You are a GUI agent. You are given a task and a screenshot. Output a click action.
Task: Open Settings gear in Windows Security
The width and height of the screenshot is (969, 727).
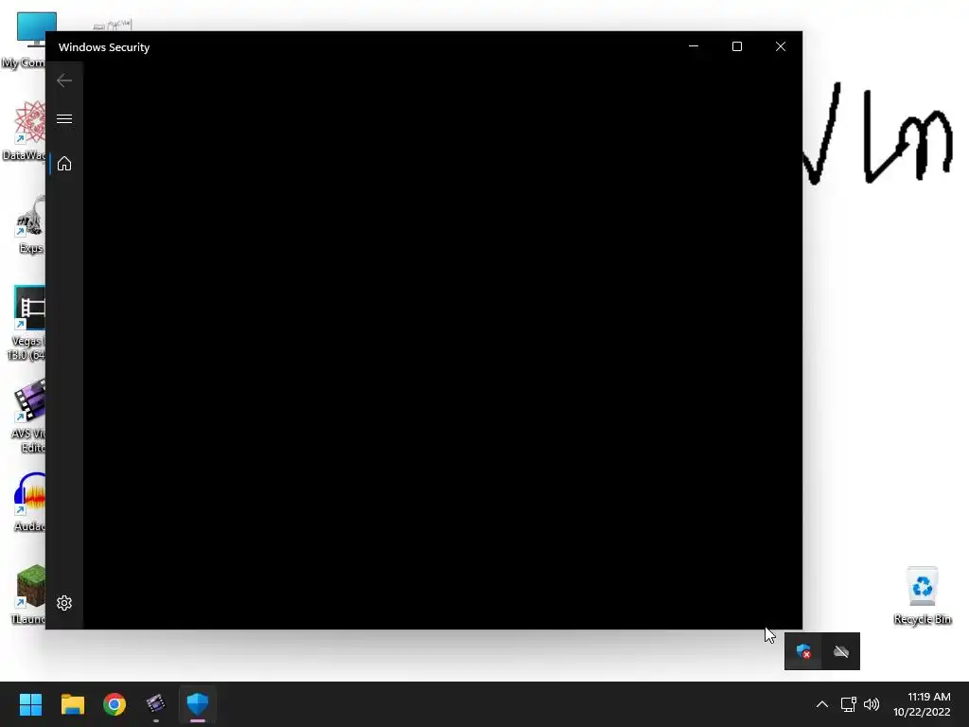(64, 603)
